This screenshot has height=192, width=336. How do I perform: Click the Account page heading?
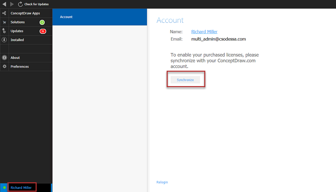click(170, 20)
